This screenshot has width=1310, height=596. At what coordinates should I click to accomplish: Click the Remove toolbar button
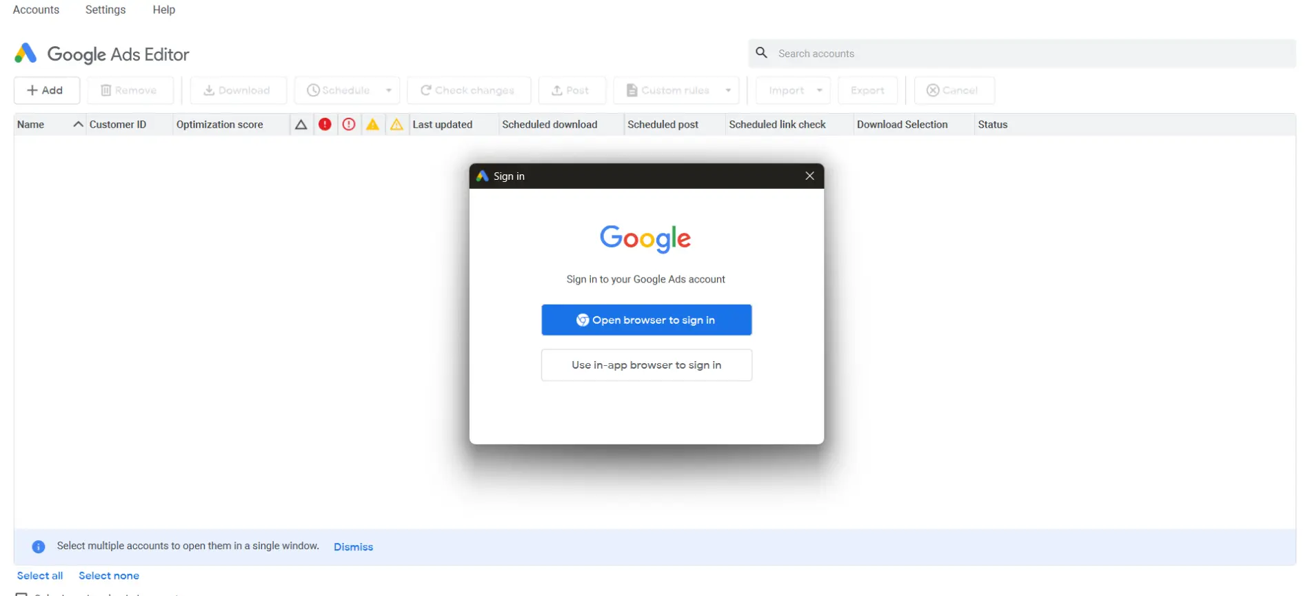pos(130,90)
